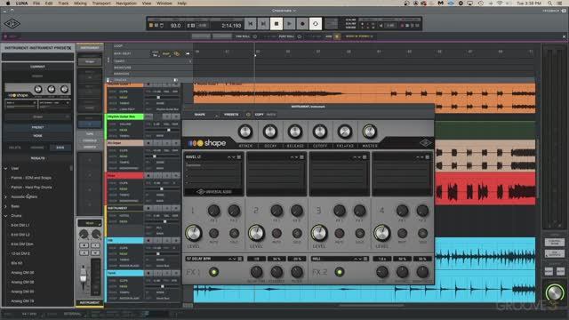Click the FX 1 delay time knob
This screenshot has height=320, width=569.
[256, 272]
